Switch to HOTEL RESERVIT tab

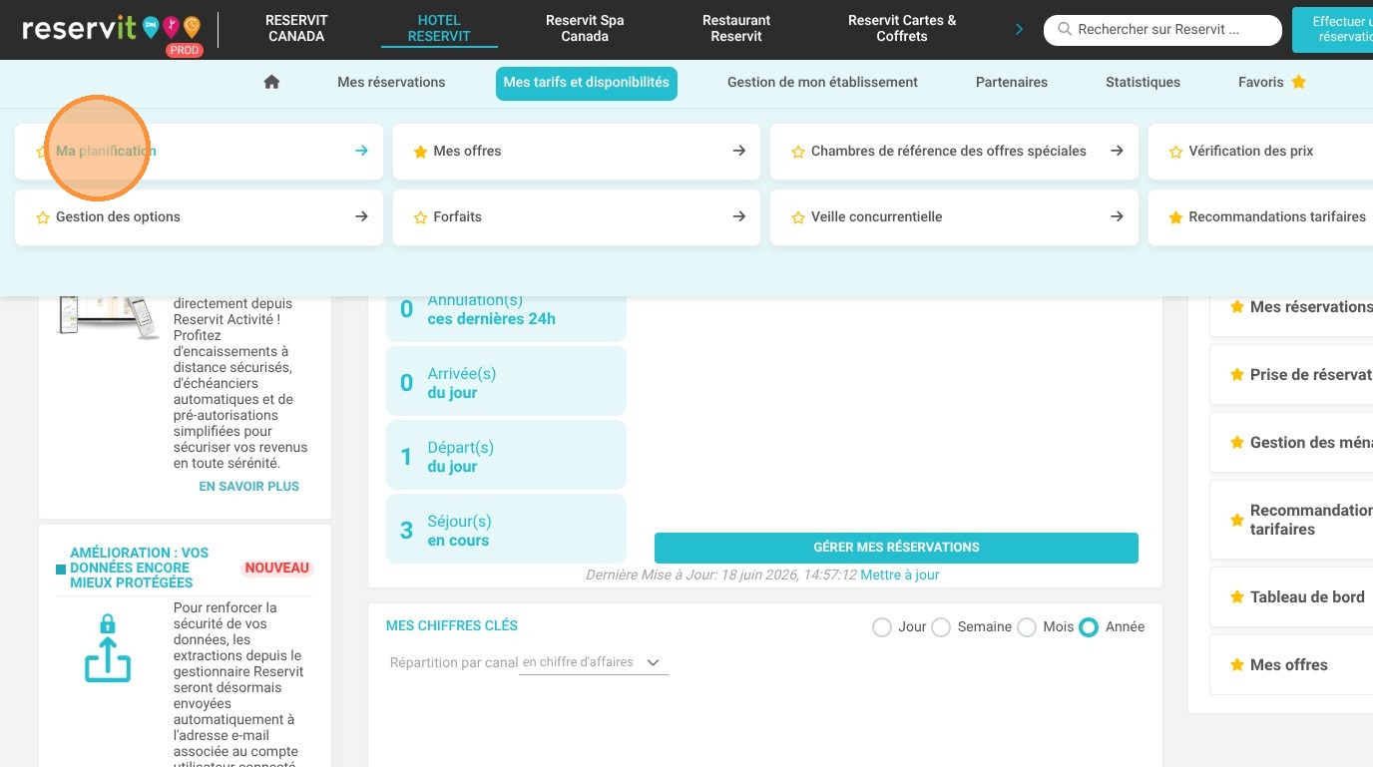click(x=439, y=28)
